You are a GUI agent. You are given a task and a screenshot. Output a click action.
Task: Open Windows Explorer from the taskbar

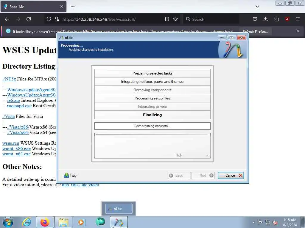point(63,222)
